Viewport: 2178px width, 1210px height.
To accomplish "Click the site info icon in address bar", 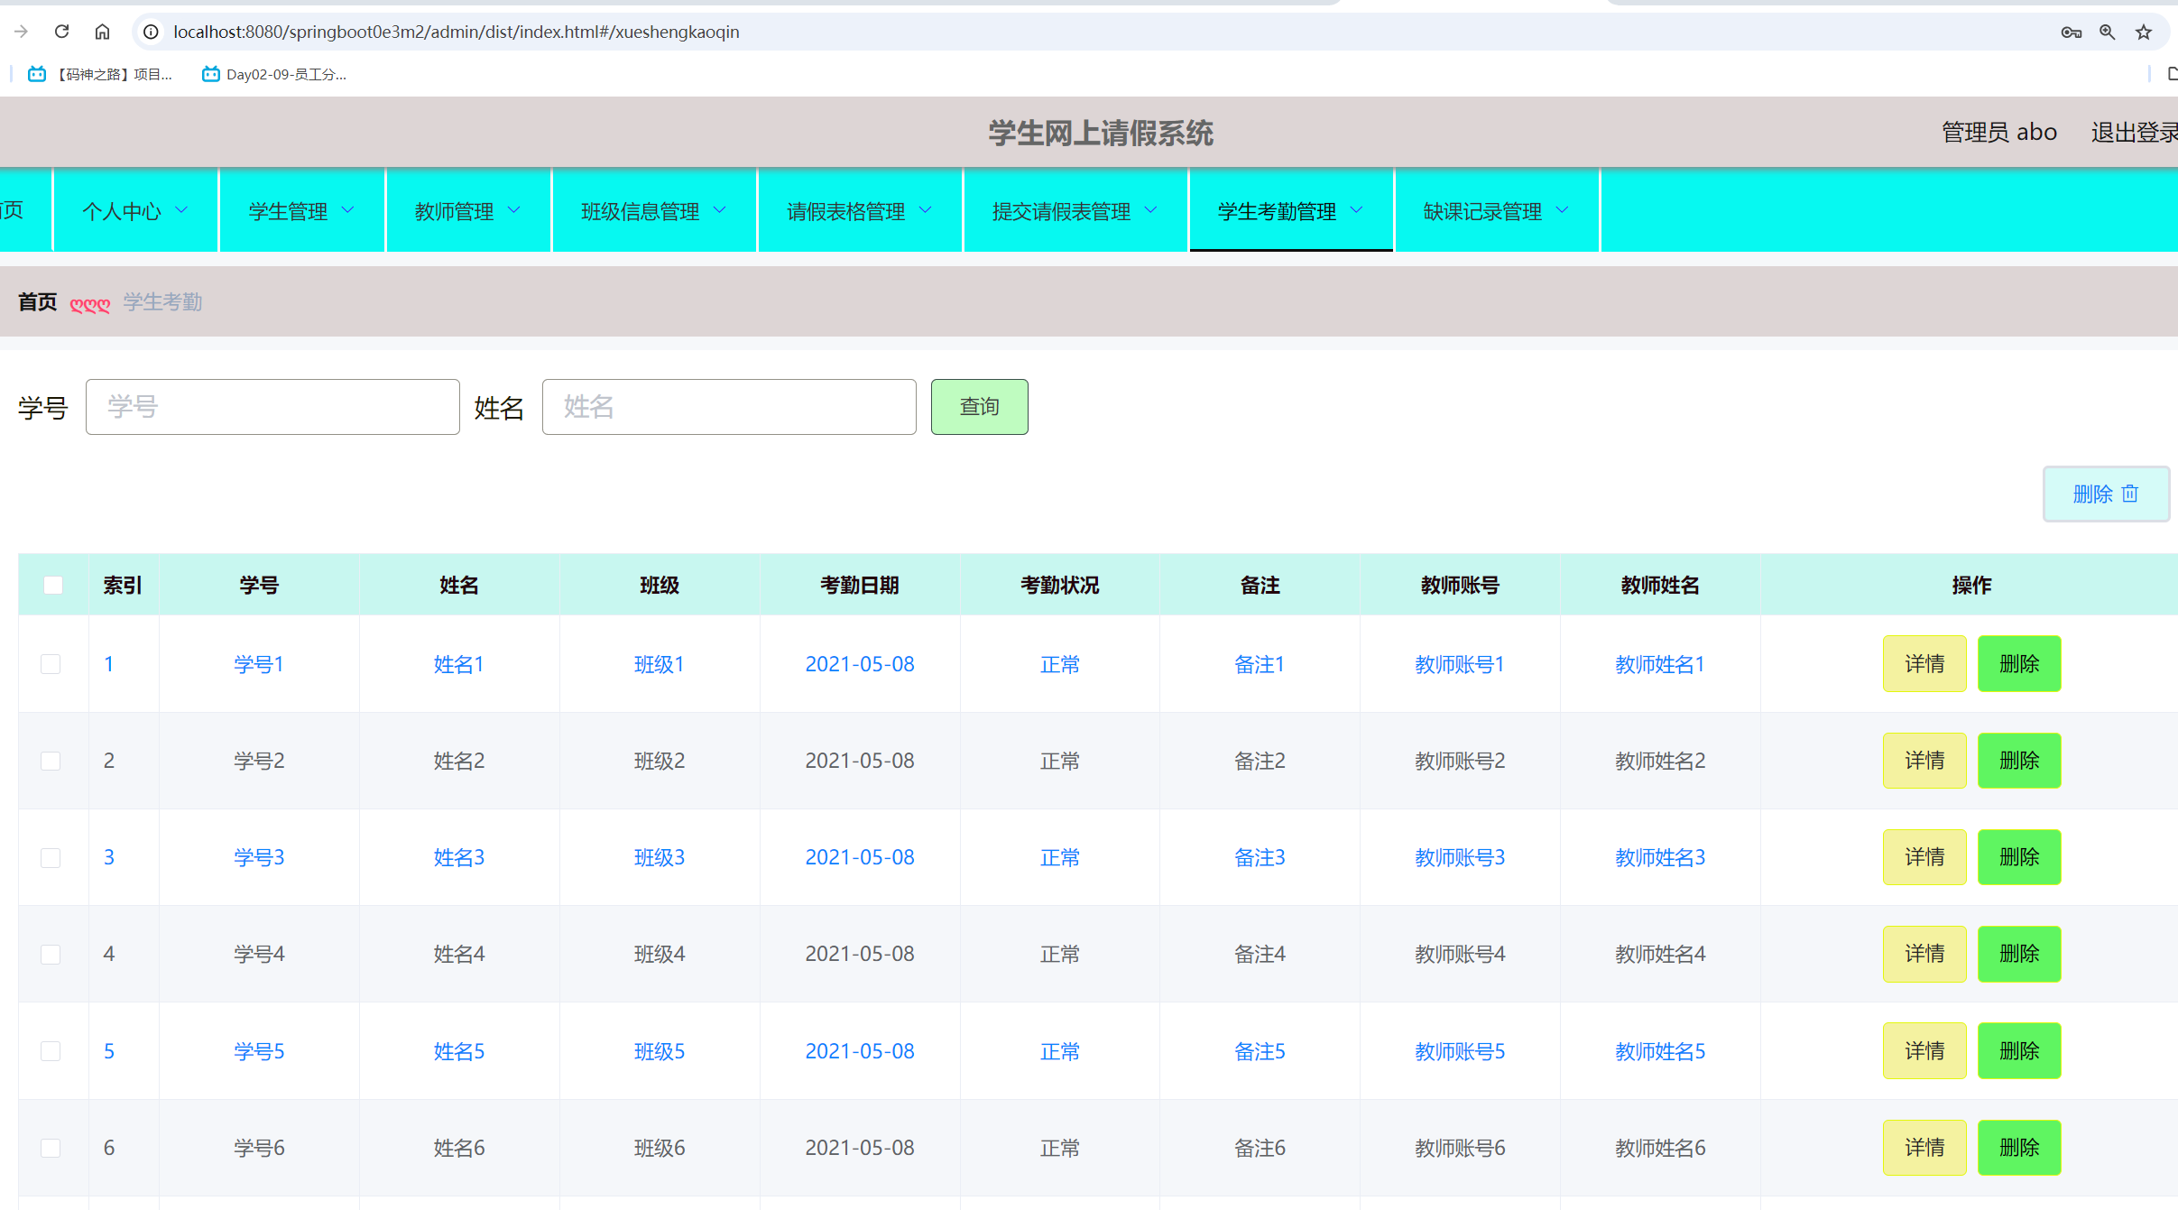I will pyautogui.click(x=150, y=32).
